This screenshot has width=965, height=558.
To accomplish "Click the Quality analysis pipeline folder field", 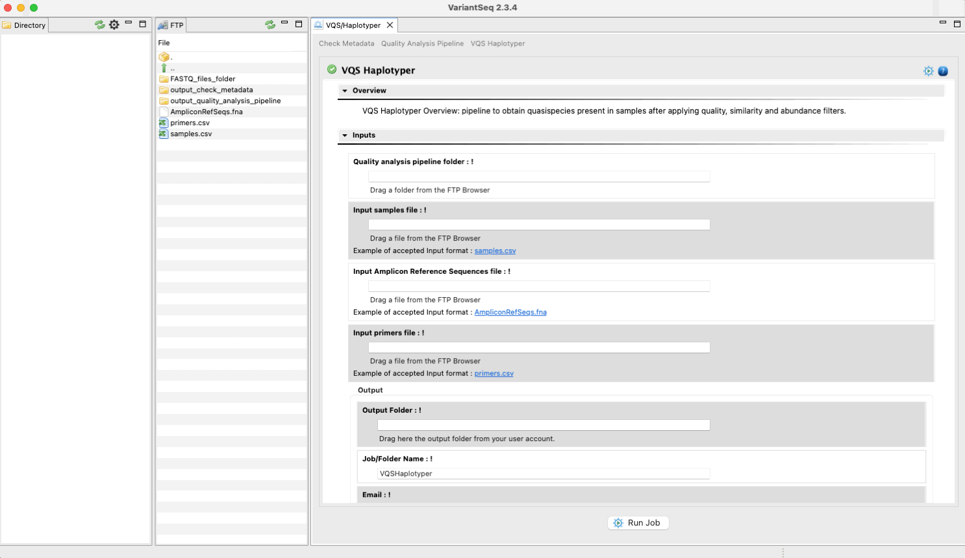I will (539, 176).
